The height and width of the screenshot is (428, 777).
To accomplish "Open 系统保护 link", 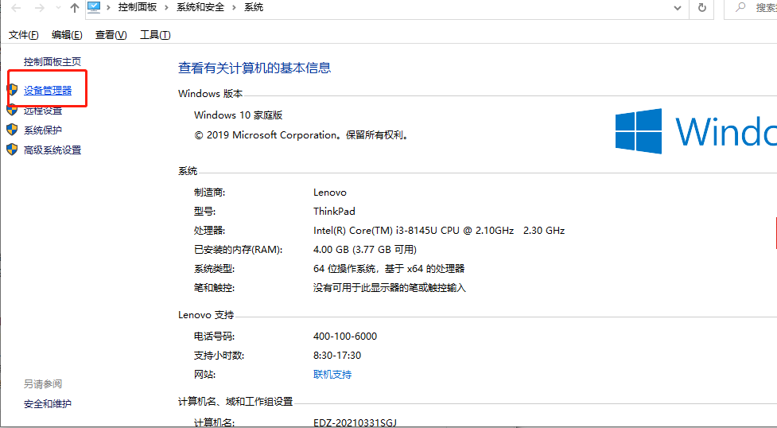I will [43, 130].
